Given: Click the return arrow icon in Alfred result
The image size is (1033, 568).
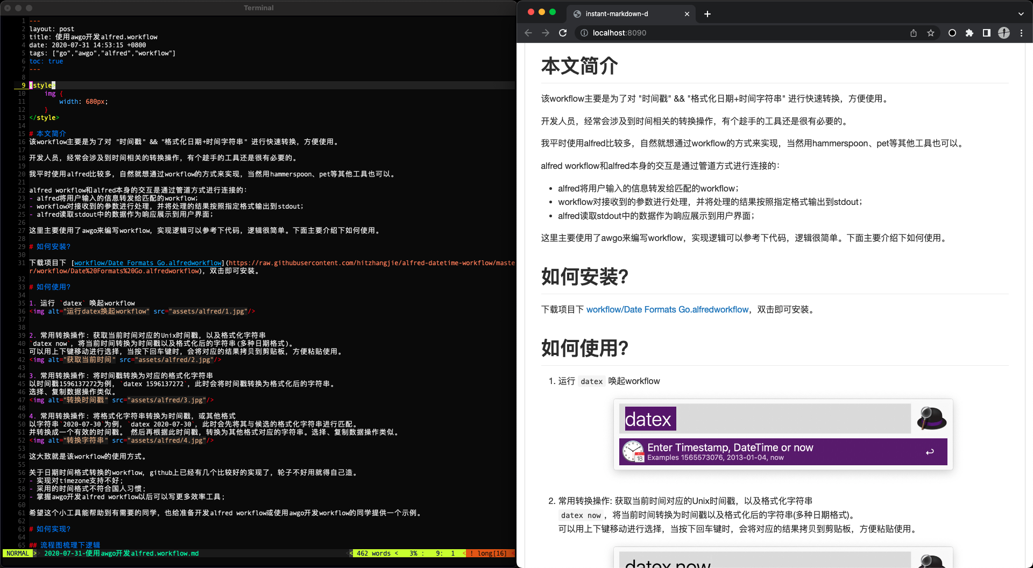Looking at the screenshot, I should pos(930,452).
